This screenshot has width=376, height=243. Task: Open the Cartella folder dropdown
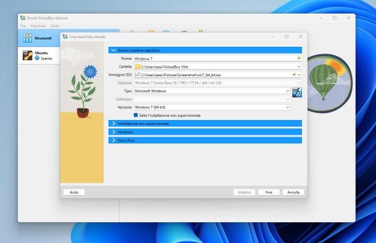click(x=299, y=66)
